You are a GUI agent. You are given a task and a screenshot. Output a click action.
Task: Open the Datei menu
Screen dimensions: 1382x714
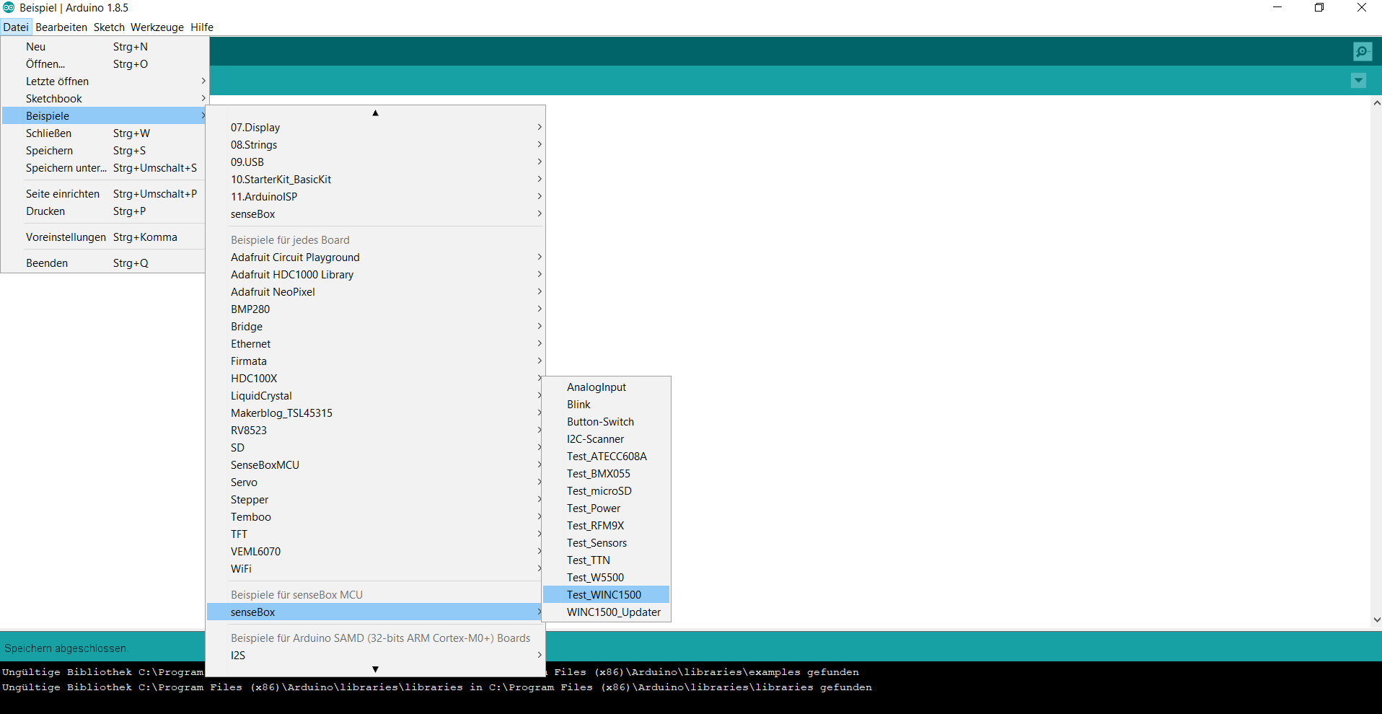(x=16, y=27)
